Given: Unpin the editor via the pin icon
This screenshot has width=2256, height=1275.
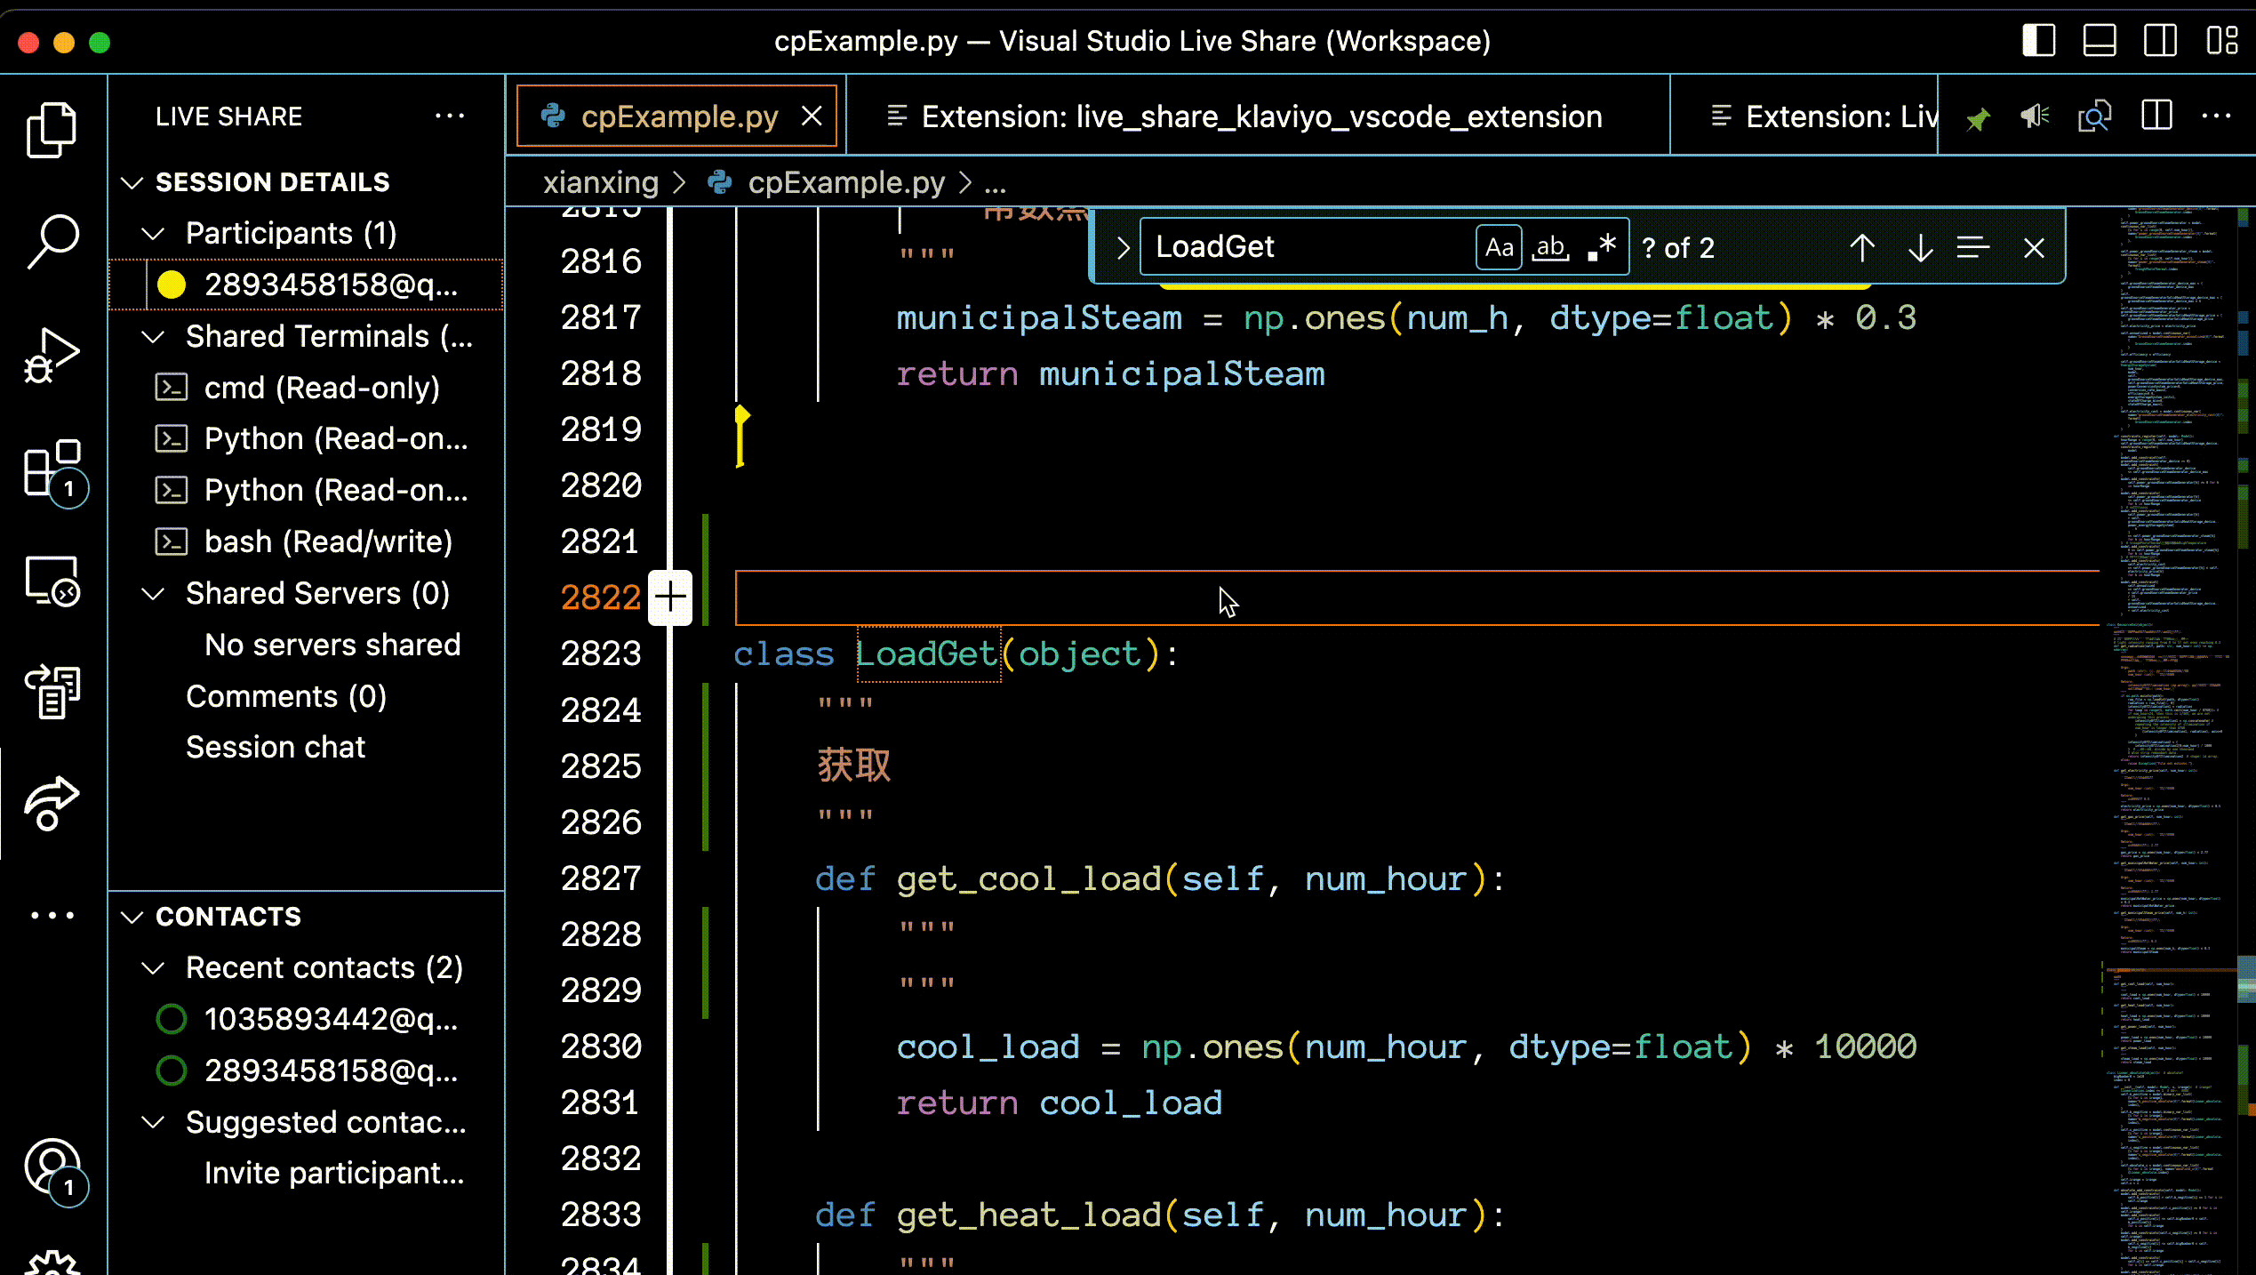Looking at the screenshot, I should click(1978, 116).
